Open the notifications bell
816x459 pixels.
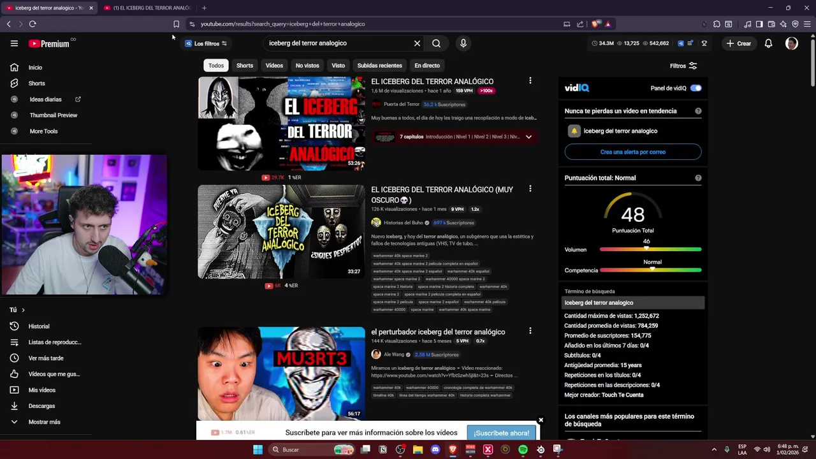[768, 43]
